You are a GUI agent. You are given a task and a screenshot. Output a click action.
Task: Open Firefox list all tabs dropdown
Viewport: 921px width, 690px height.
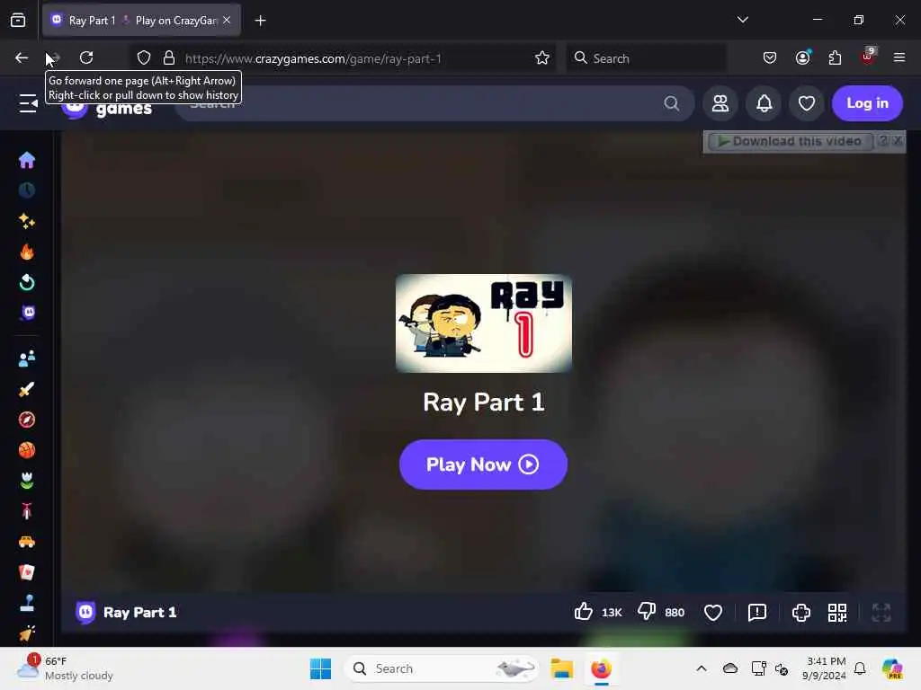[742, 20]
